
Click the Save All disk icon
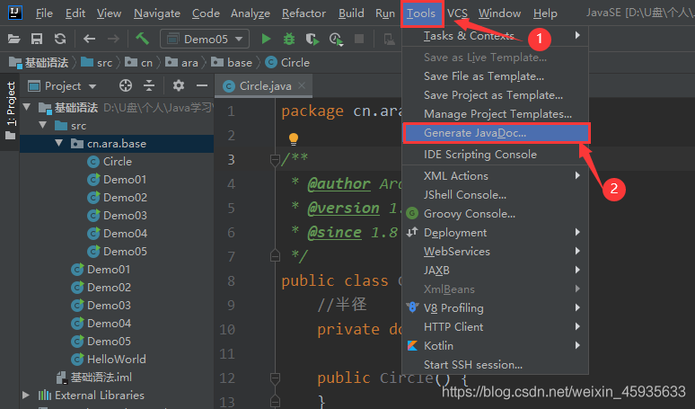[37, 39]
